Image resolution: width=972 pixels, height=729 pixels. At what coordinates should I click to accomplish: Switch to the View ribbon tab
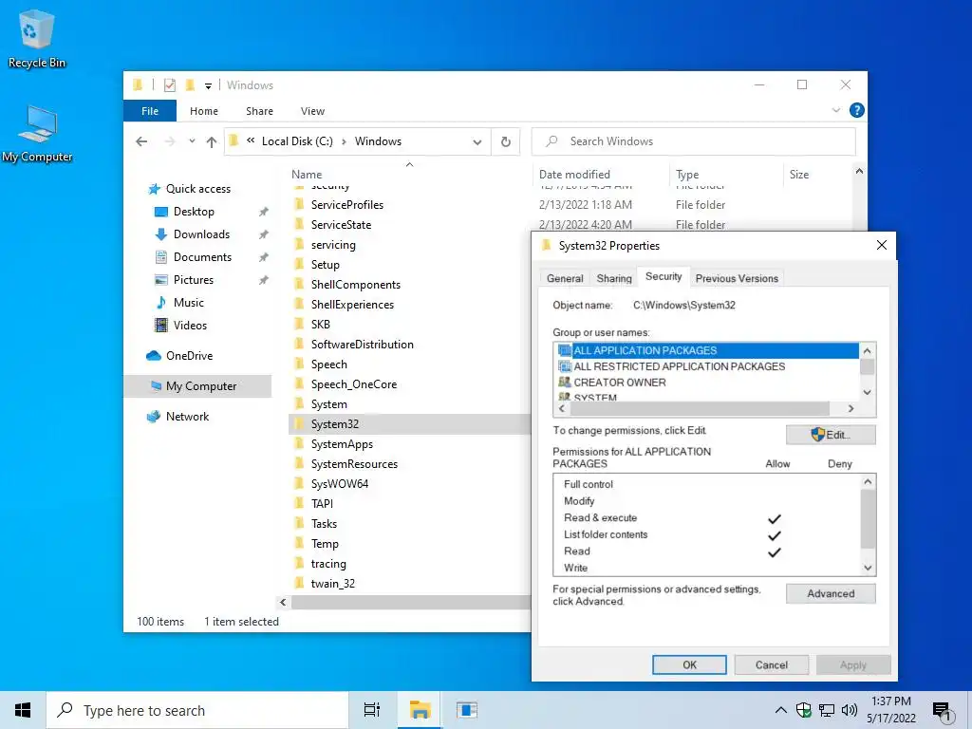pos(312,111)
